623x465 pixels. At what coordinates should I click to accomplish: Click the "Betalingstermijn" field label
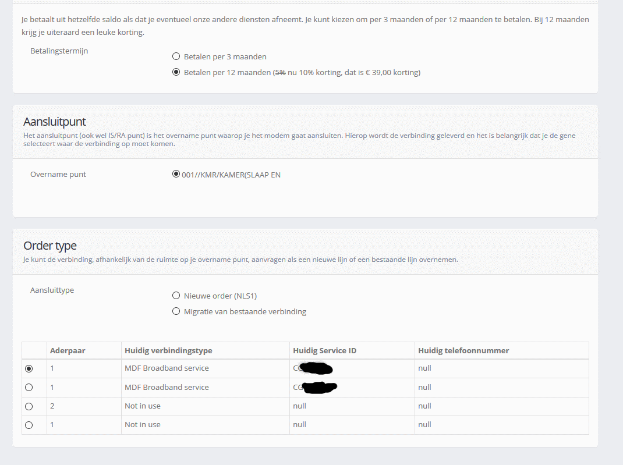[59, 51]
